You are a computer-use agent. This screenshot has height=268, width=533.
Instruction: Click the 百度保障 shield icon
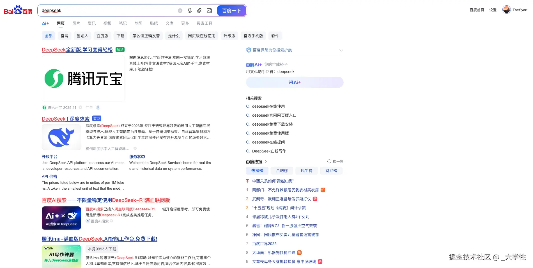pos(249,50)
